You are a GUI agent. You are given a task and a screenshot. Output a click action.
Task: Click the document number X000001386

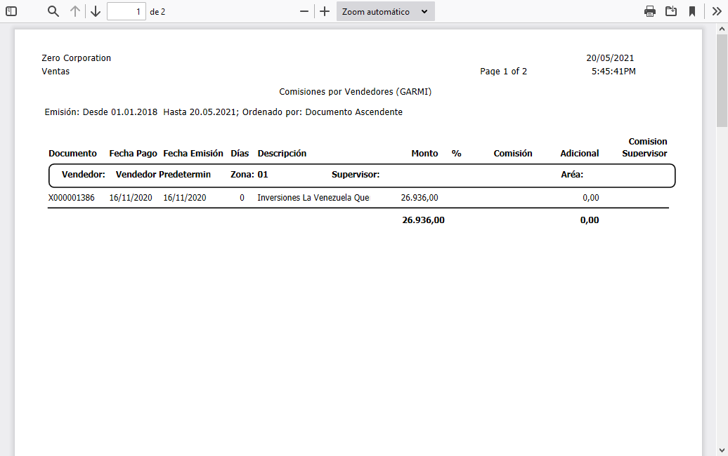[x=71, y=198]
